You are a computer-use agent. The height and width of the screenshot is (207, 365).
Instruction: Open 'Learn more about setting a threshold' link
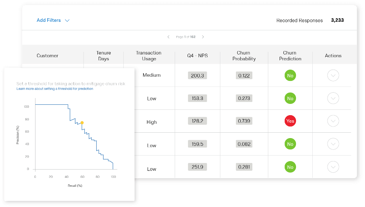[x=55, y=89]
